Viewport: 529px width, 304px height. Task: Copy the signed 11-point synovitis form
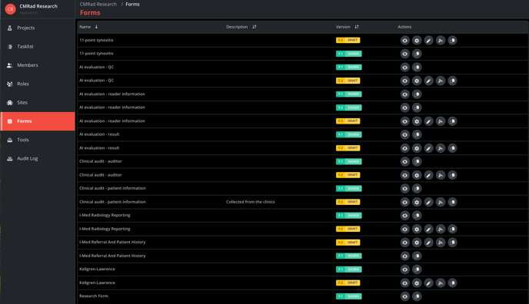(417, 54)
